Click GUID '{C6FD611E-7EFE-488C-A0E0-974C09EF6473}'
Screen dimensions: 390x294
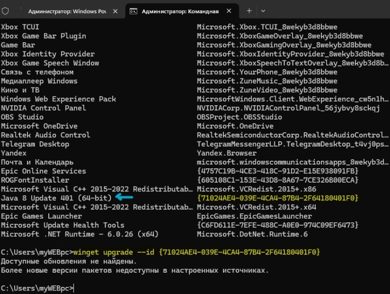point(278,225)
